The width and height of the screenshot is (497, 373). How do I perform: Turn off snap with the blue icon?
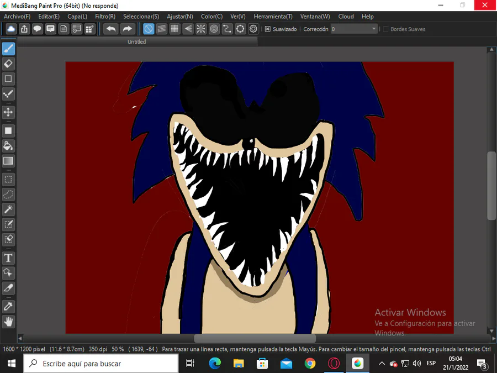coord(149,29)
